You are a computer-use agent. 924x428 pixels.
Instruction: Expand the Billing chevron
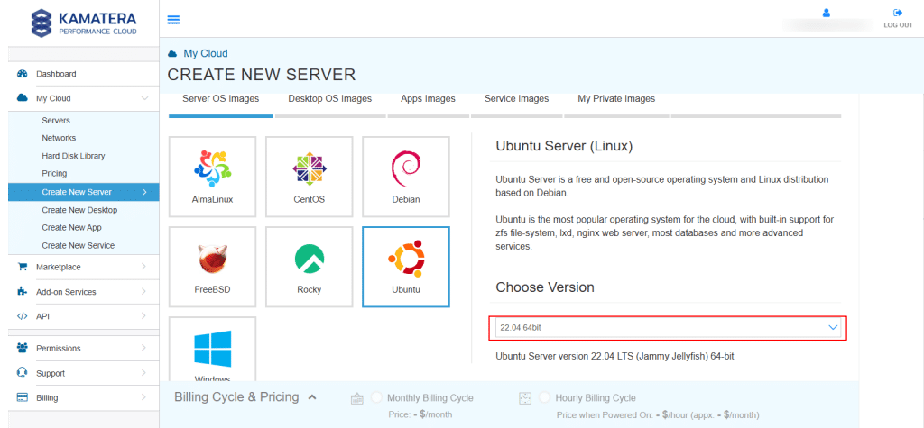click(143, 397)
